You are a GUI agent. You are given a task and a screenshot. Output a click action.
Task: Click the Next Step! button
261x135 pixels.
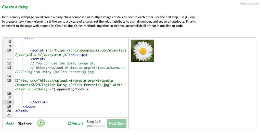pyautogui.click(x=117, y=123)
